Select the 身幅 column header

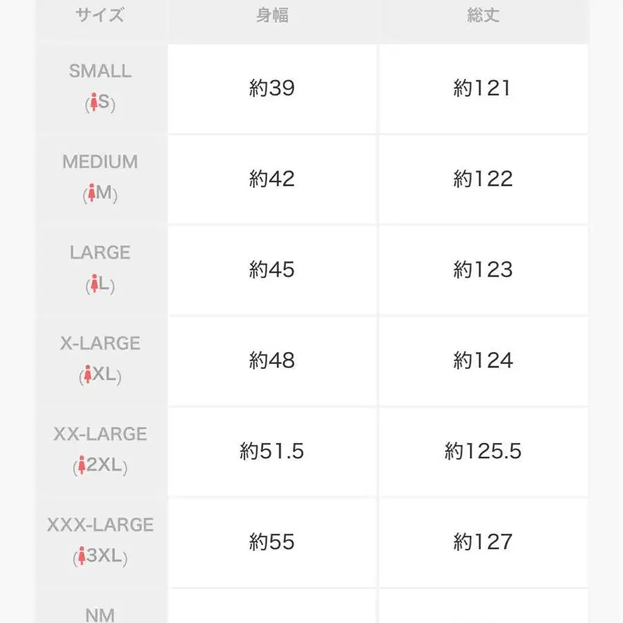click(x=273, y=15)
